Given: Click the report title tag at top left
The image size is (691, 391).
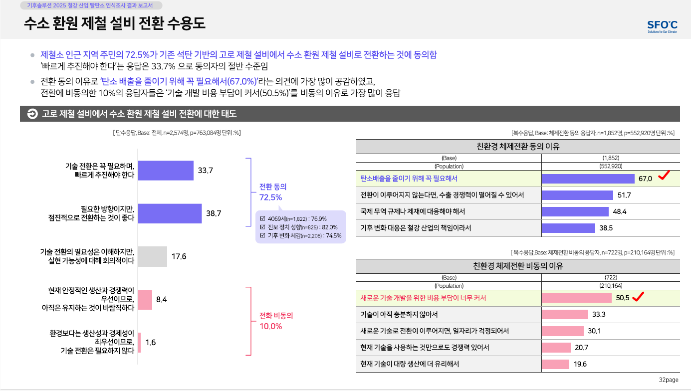Looking at the screenshot, I should pyautogui.click(x=92, y=5).
